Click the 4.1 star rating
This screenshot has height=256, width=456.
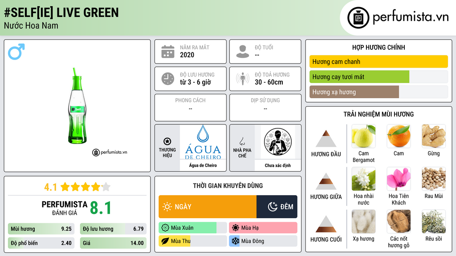pyautogui.click(x=77, y=187)
